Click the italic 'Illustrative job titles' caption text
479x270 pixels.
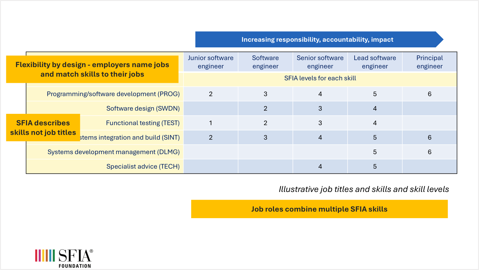(364, 189)
